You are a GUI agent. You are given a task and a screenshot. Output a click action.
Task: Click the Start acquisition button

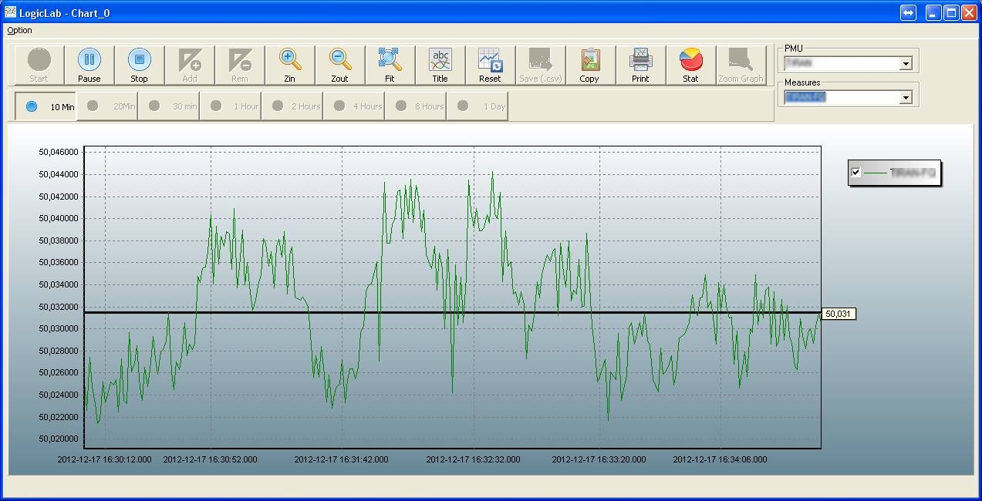pos(39,65)
